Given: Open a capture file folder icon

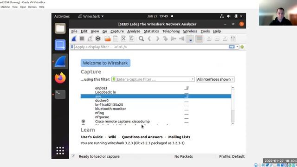Looking at the screenshot, I should pyautogui.click(x=108, y=39).
